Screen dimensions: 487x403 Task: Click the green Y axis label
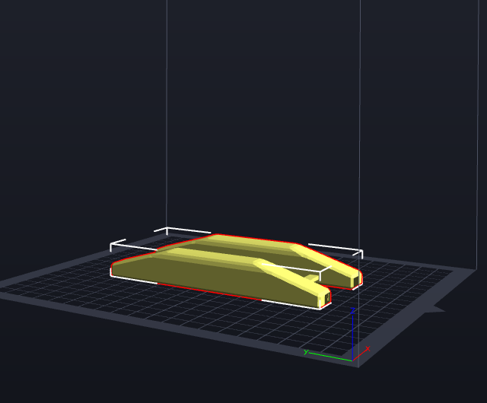coord(306,352)
